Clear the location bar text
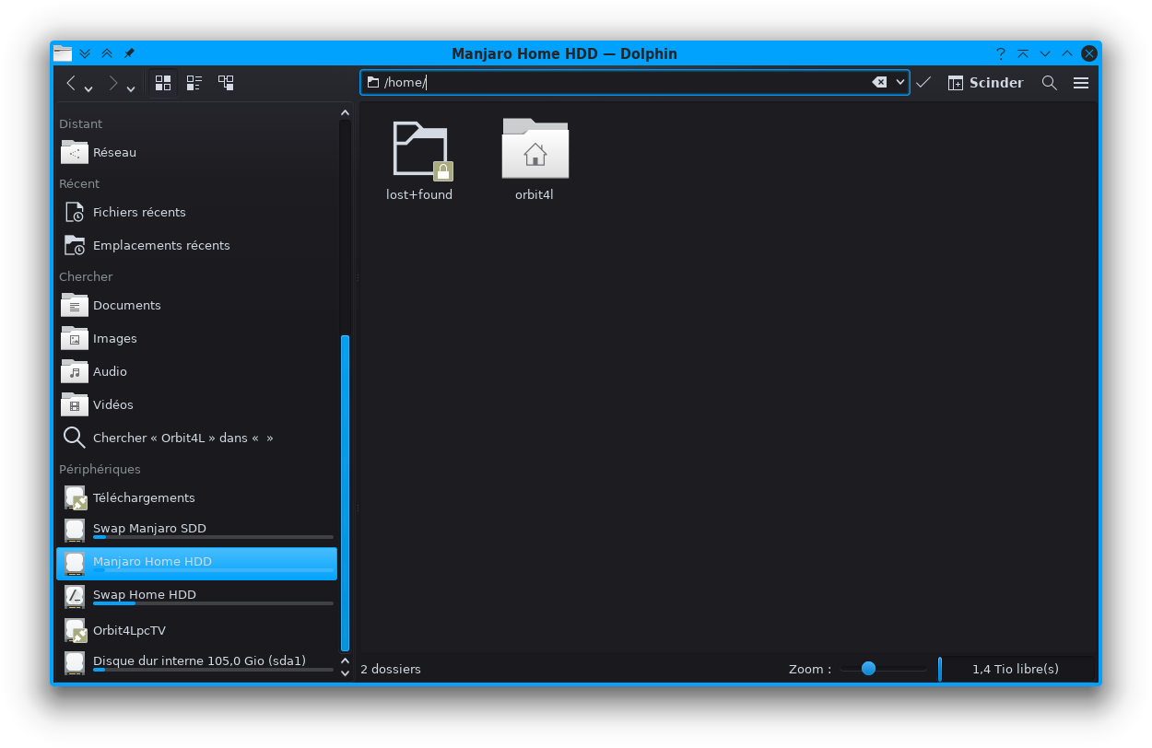This screenshot has height=748, width=1152. (879, 82)
